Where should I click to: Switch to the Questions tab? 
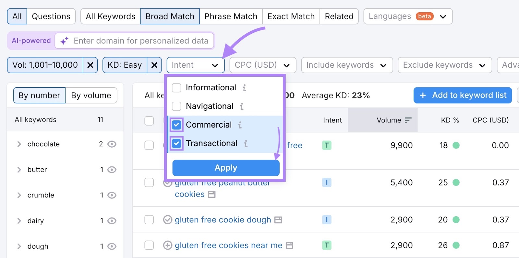51,16
